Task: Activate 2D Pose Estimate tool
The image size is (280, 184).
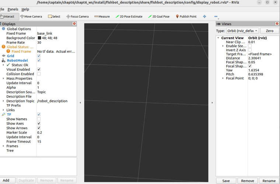Action: pyautogui.click(x=129, y=17)
